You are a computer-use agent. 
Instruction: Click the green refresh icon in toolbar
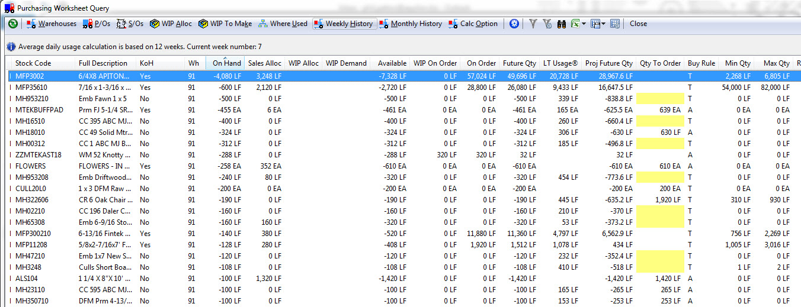click(12, 24)
